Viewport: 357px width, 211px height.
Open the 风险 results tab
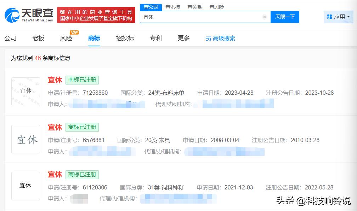66,38
